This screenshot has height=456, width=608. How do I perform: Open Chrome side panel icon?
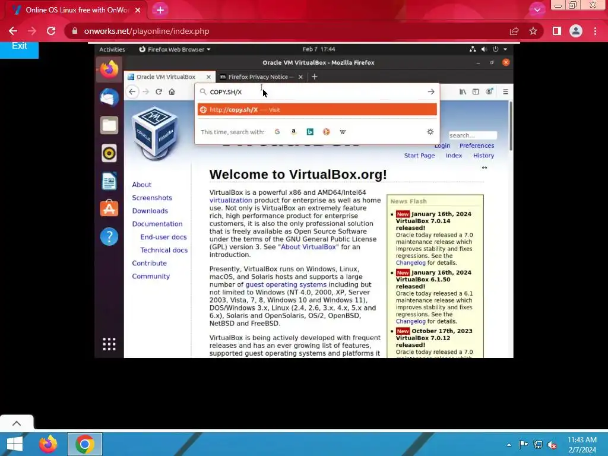pos(557,31)
